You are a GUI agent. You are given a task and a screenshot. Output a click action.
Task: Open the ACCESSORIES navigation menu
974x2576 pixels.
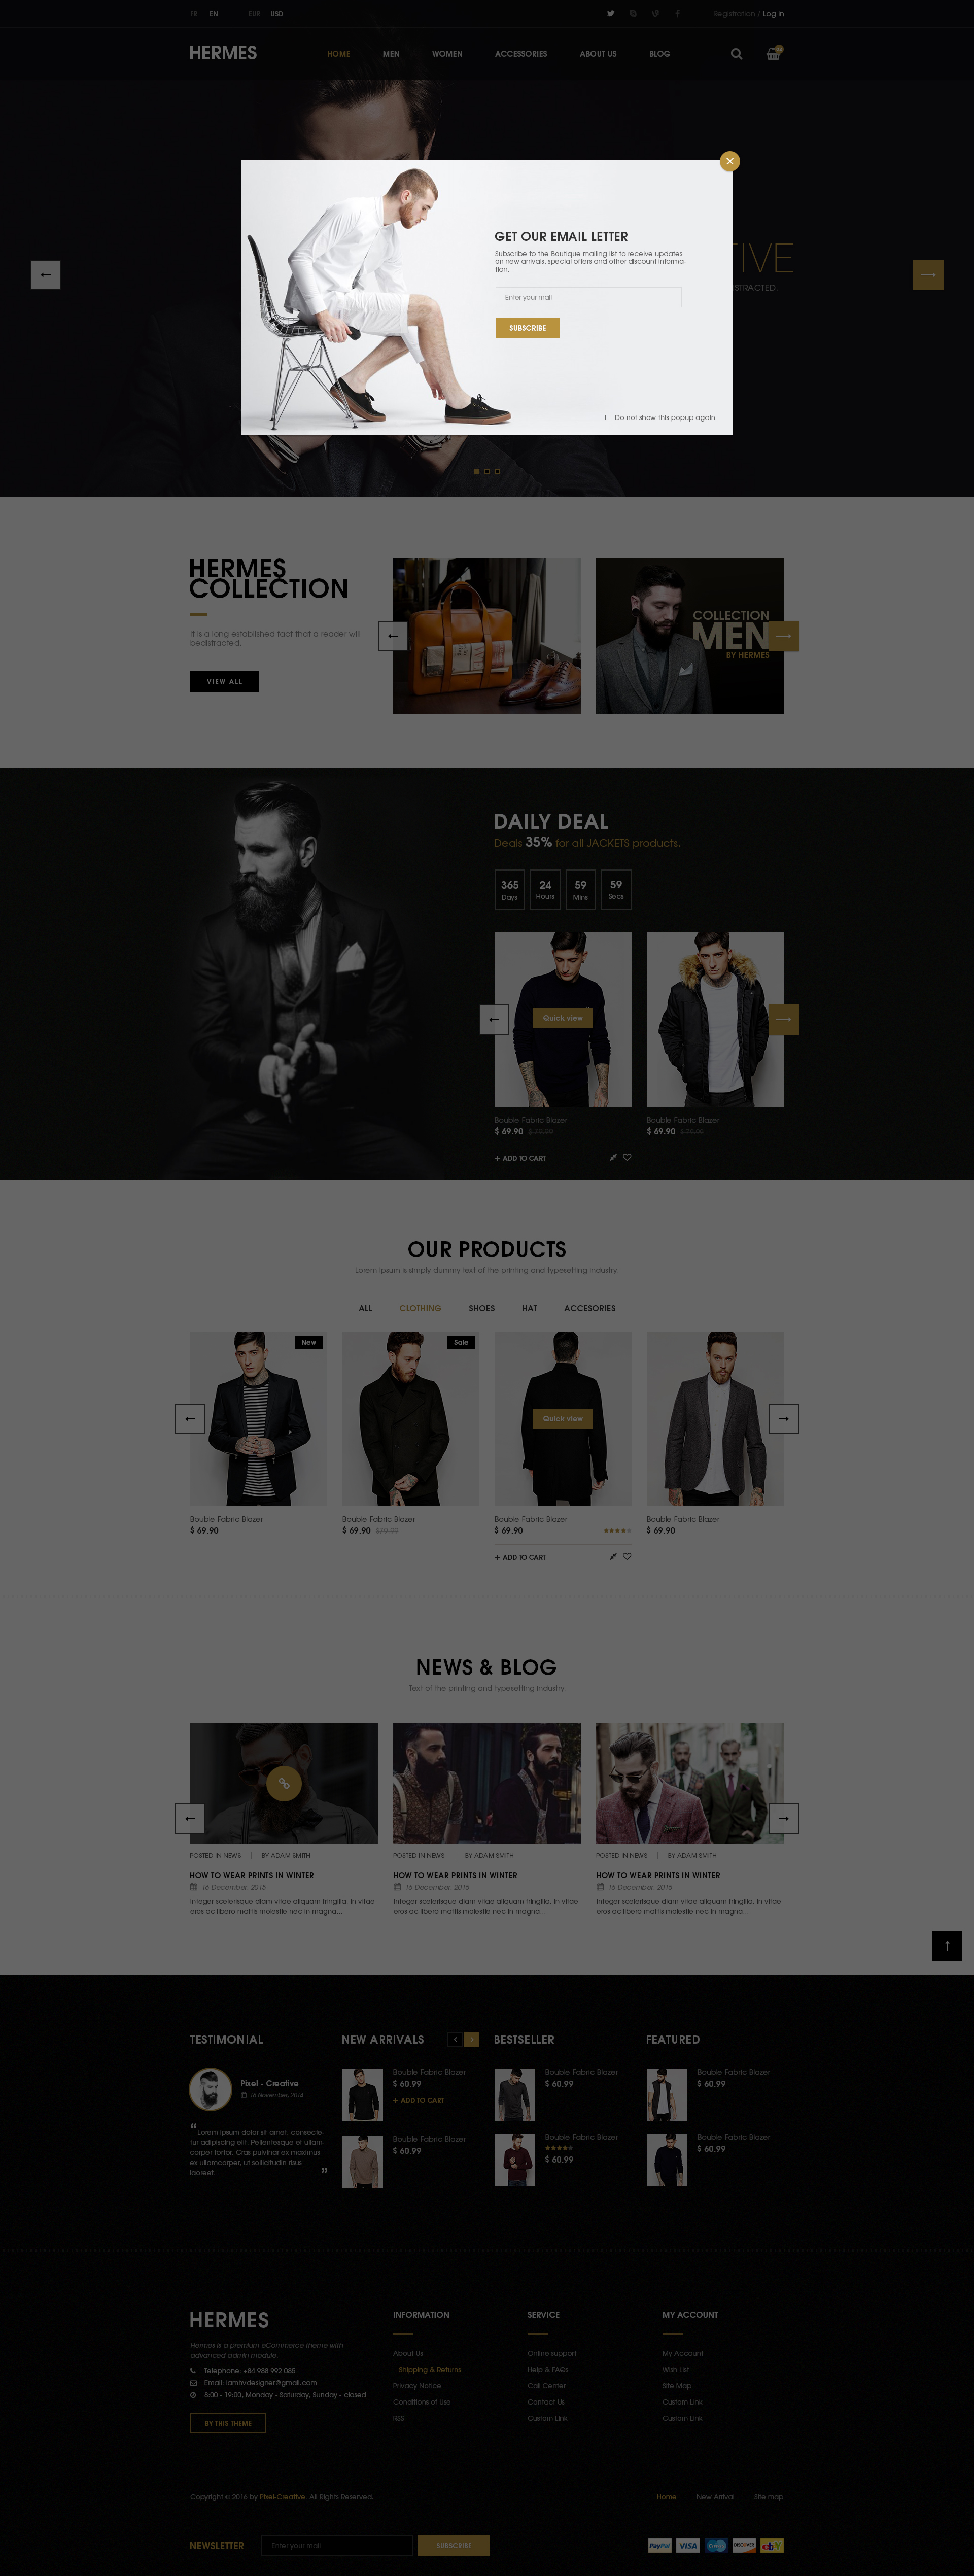coord(521,54)
